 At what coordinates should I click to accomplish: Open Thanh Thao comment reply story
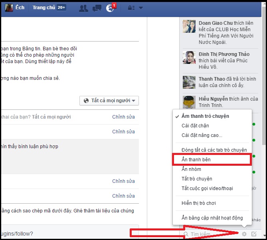pyautogui.click(x=227, y=82)
